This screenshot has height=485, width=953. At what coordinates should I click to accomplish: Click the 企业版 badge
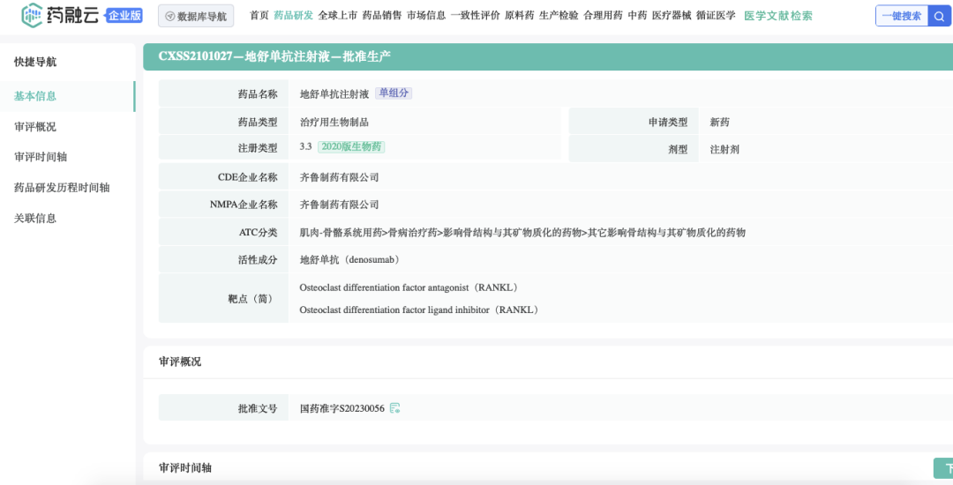coord(124,16)
